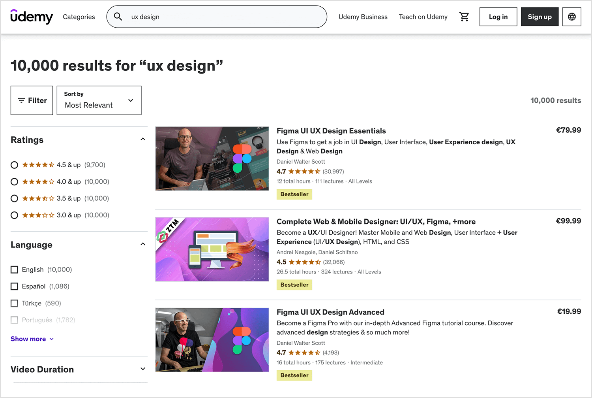The image size is (592, 398).
Task: Open the Sort by dropdown
Action: pyautogui.click(x=99, y=100)
